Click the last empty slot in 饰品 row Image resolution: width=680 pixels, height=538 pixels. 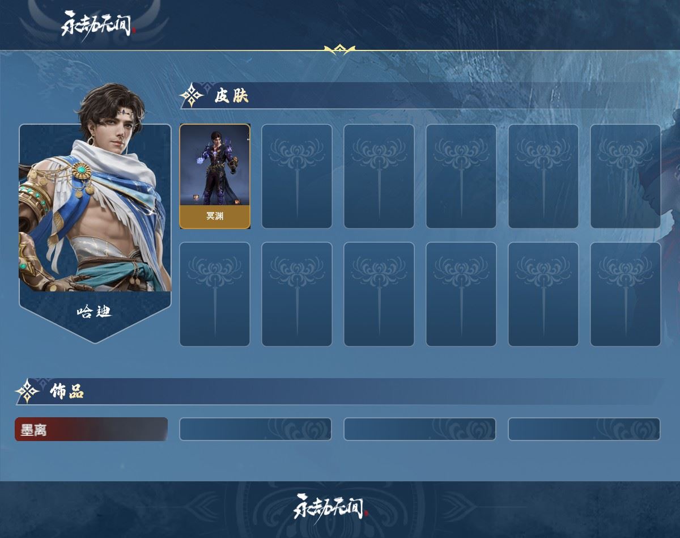(584, 429)
